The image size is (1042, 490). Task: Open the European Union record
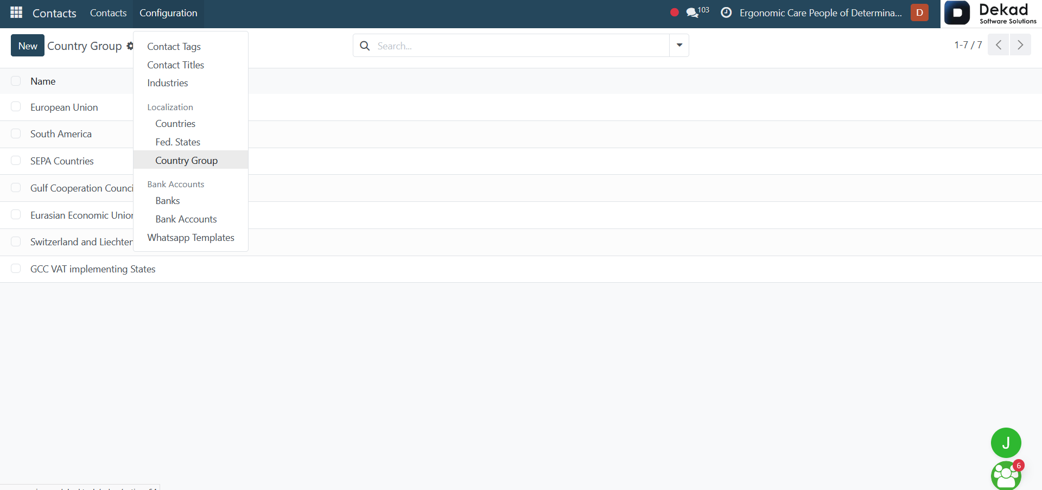[64, 107]
